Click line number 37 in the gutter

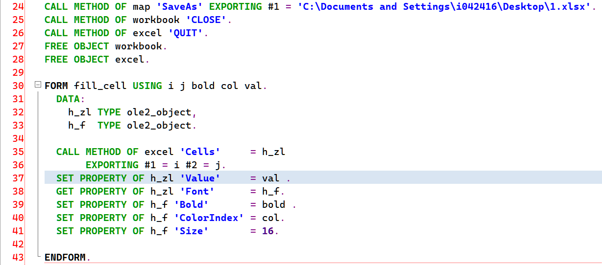coord(18,178)
